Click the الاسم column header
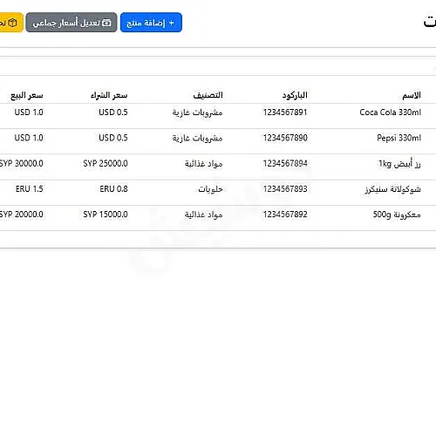This screenshot has height=436, width=436. 412,95
